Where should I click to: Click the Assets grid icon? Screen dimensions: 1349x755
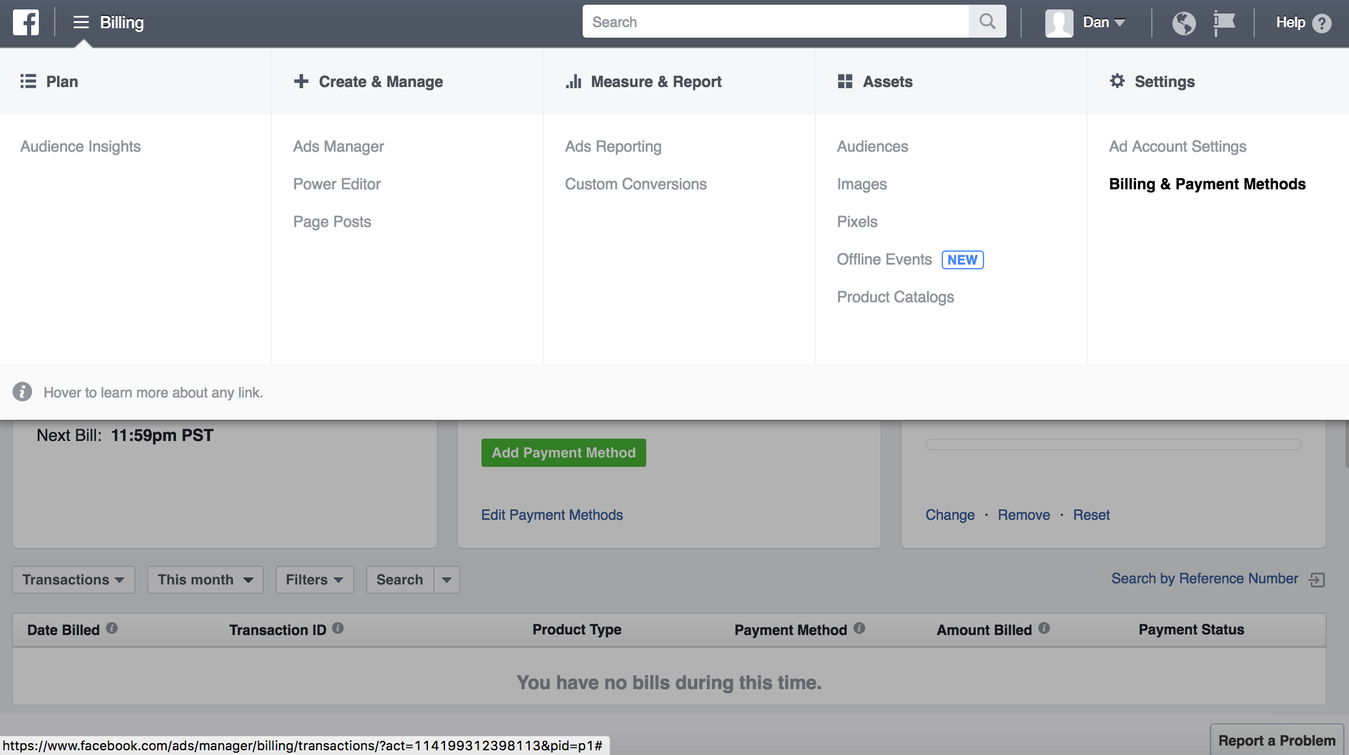tap(846, 81)
